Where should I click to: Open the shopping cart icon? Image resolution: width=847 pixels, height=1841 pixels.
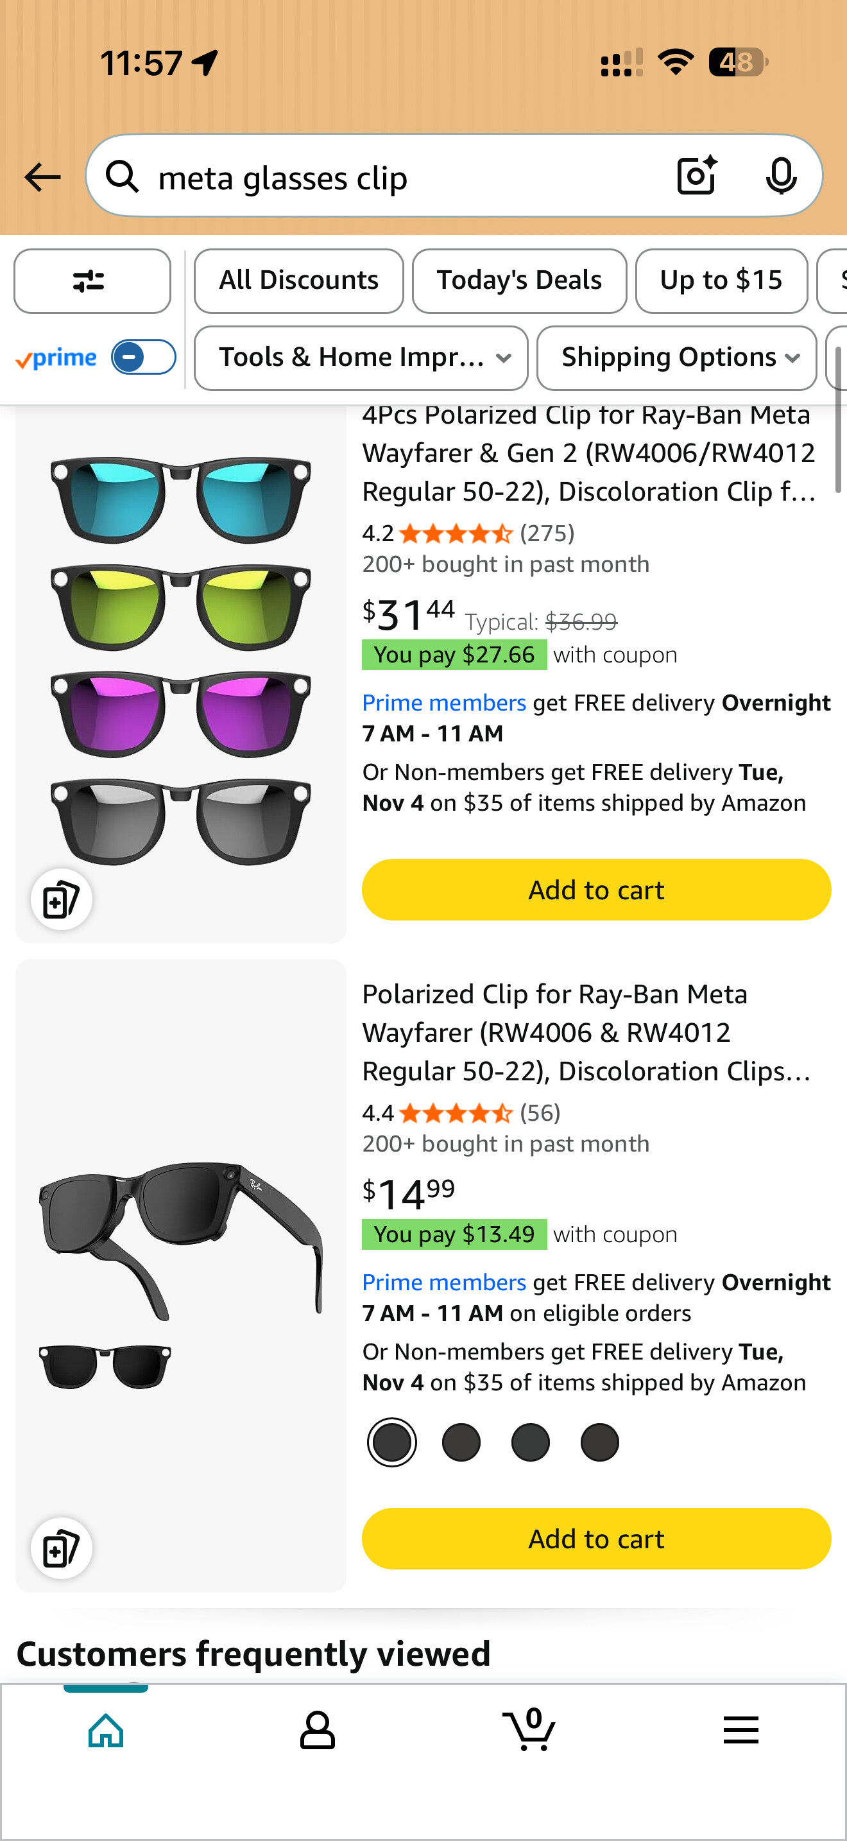click(x=529, y=1730)
